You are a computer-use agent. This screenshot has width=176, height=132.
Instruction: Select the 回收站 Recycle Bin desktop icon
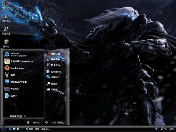(6, 43)
